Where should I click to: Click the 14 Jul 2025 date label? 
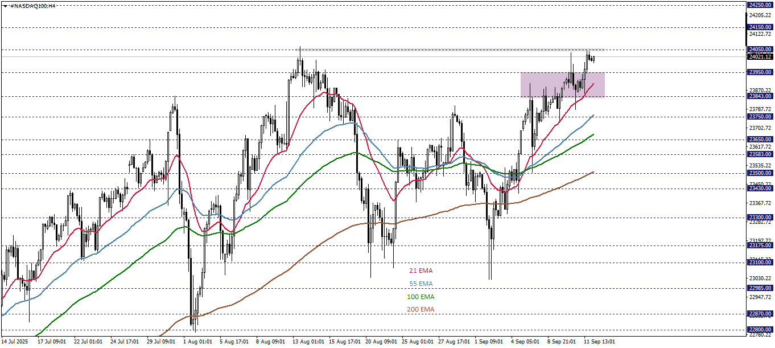click(x=15, y=342)
